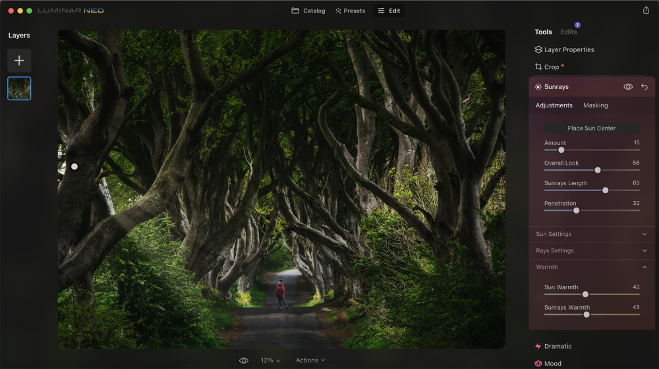Click the Sun Warmth slider handle

point(585,294)
